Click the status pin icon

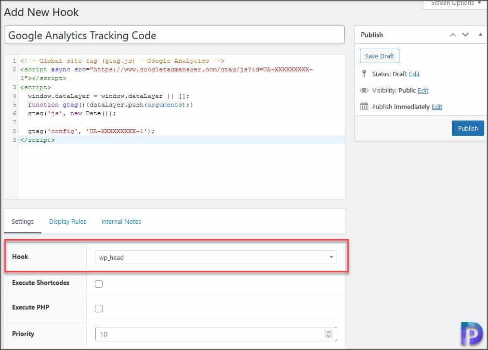tap(364, 74)
